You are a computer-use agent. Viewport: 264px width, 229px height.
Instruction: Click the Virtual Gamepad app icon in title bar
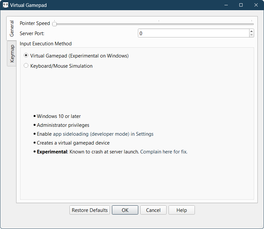tap(6, 5)
